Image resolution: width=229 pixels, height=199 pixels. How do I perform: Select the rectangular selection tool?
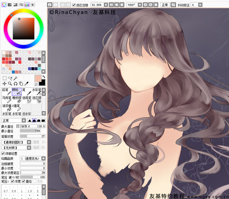point(5,78)
